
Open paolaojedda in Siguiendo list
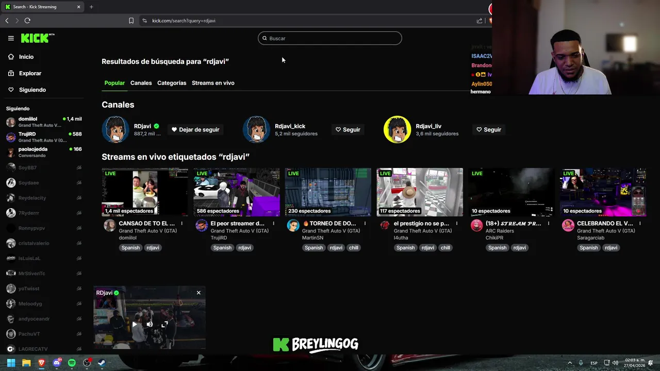click(44, 152)
